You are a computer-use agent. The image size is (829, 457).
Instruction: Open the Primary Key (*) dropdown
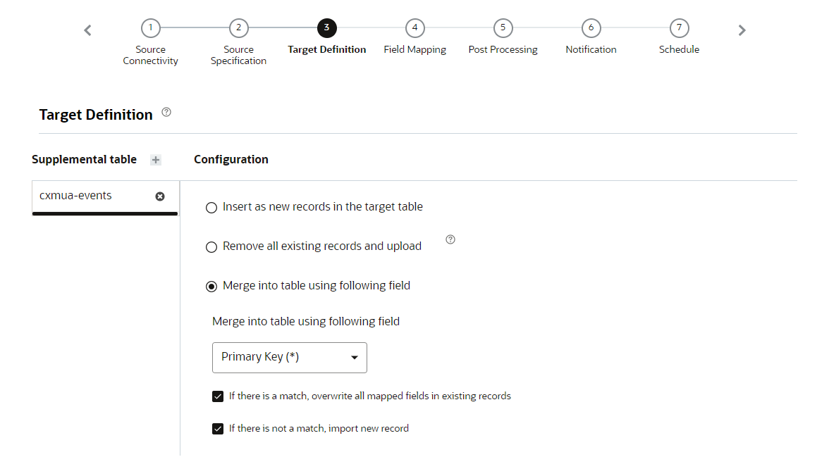point(290,358)
